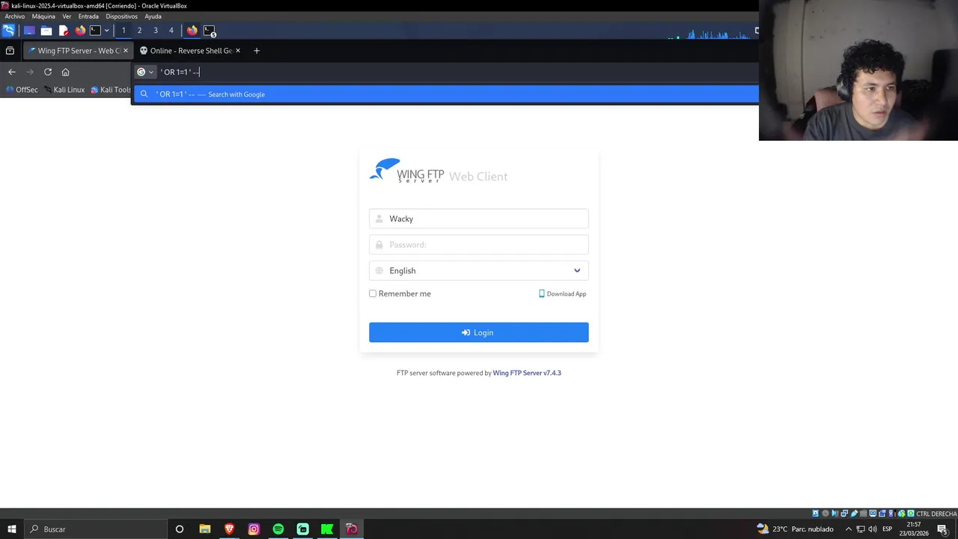Open Spotify from the taskbar
The image size is (958, 539).
(278, 529)
